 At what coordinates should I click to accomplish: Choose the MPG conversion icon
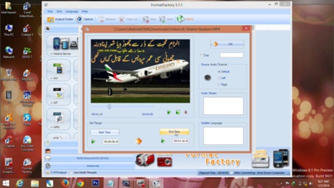[x=58, y=119]
